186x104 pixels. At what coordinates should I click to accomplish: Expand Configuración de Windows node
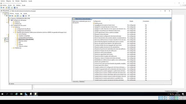tap(14, 31)
